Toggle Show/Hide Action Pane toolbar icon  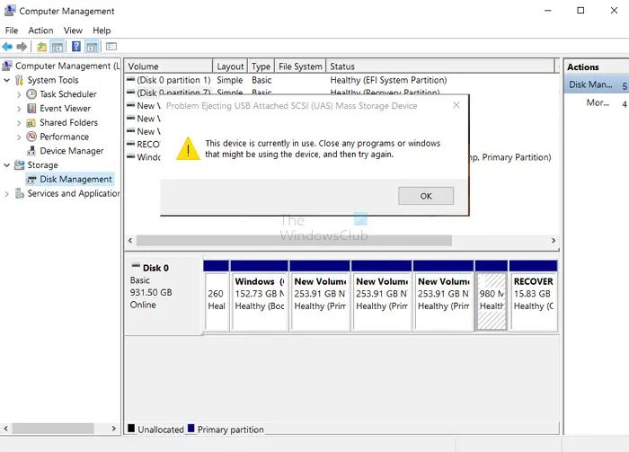[92, 47]
